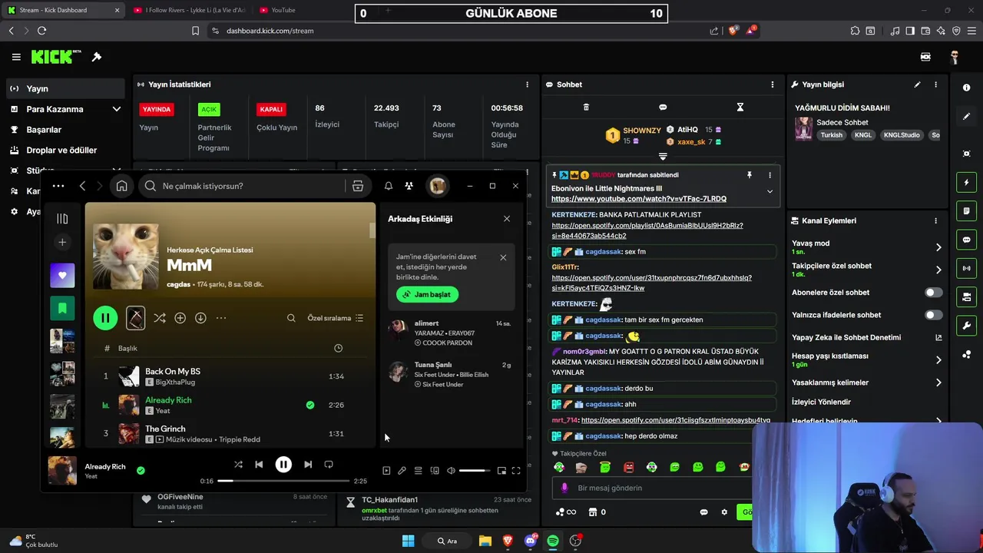Open Başarılar sidebar menu item

click(x=65, y=130)
